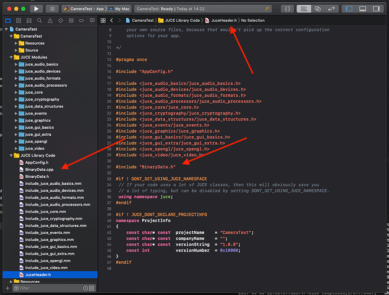The width and height of the screenshot is (389, 295).
Task: Choose the My Mac run destination
Action: pyautogui.click(x=120, y=9)
